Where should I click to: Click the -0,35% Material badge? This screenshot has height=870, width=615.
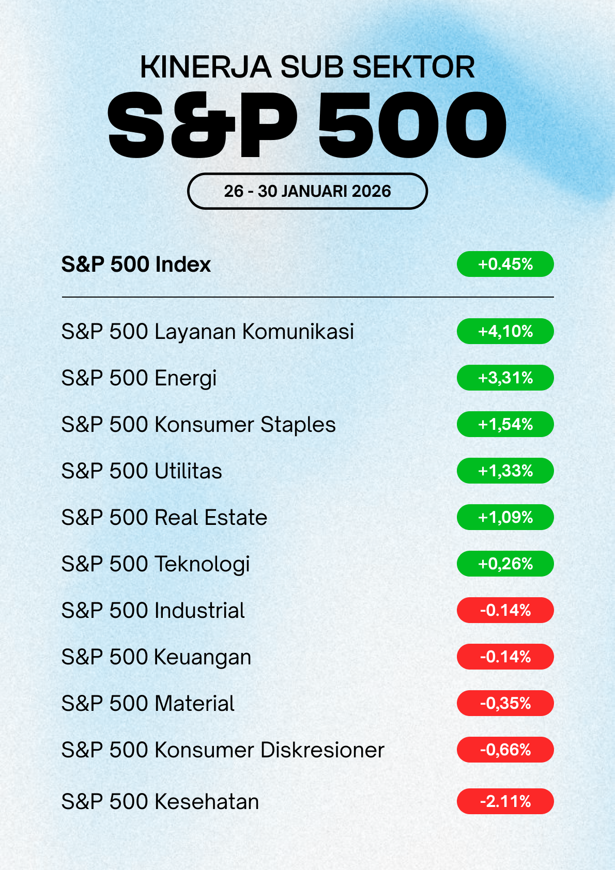tap(505, 704)
